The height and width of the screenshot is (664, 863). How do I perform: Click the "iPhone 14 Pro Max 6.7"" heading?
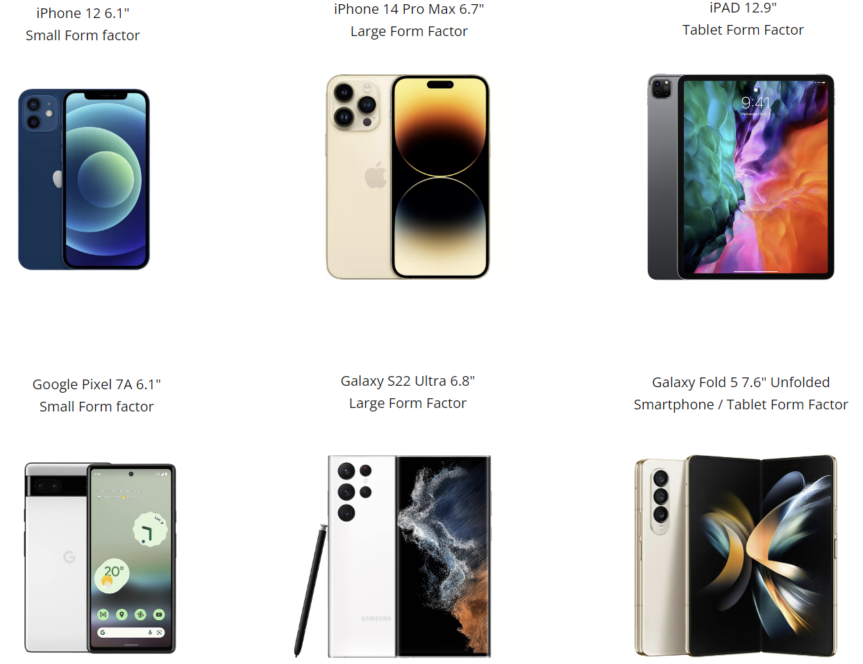click(x=409, y=9)
